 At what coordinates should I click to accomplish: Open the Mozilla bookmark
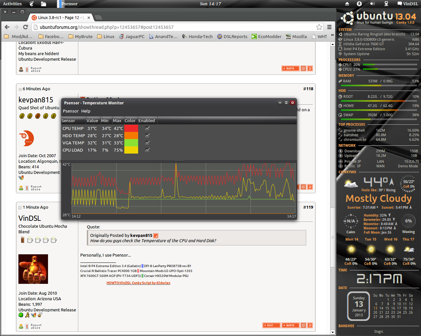[296, 36]
